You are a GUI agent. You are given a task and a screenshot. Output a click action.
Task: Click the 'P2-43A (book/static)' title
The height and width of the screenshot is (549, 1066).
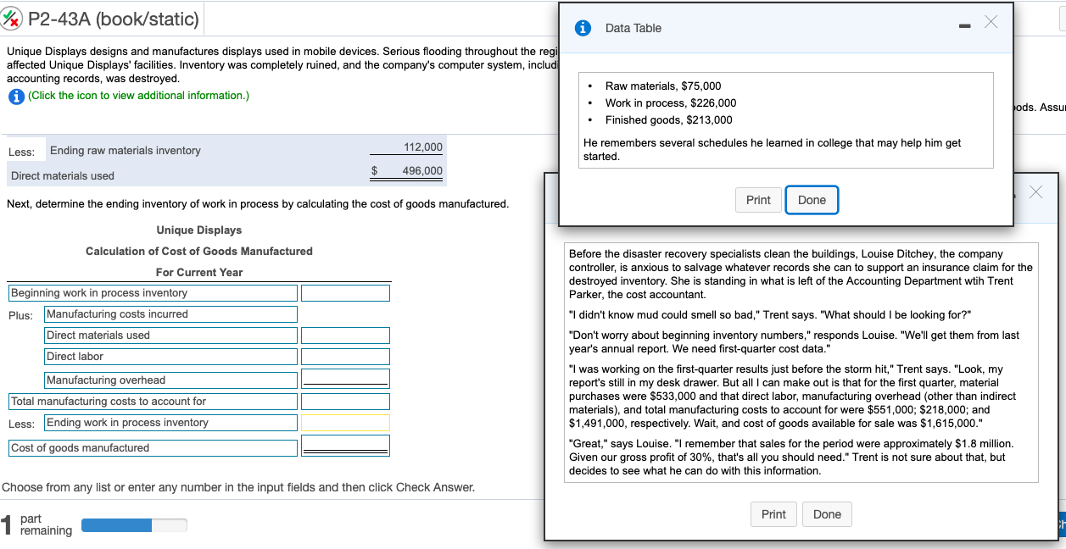113,19
